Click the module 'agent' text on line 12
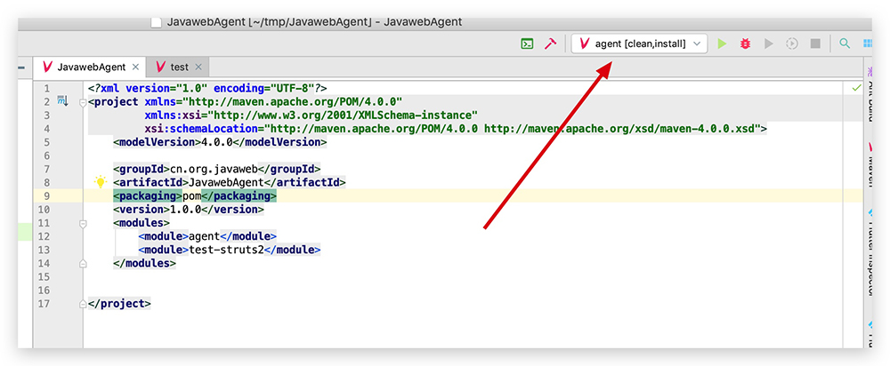The image size is (890, 366). click(205, 236)
